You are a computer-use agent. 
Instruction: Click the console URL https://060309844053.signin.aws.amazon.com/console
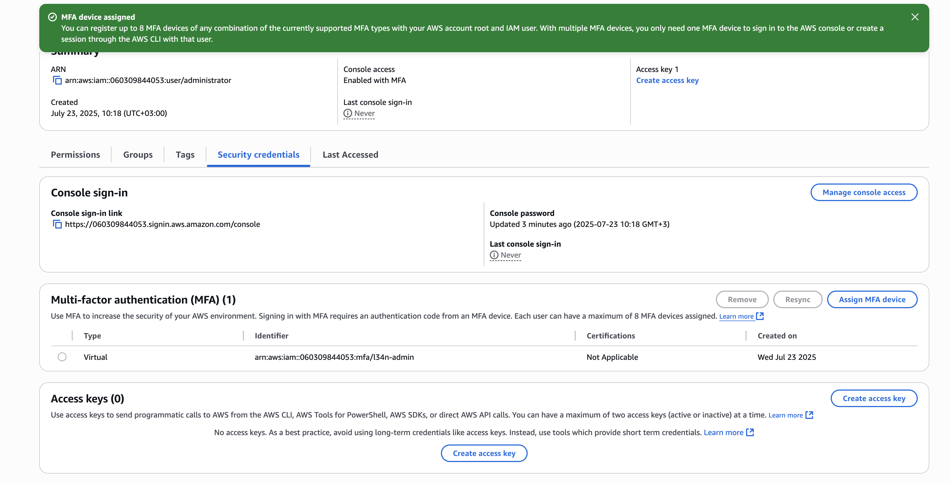[x=162, y=224]
